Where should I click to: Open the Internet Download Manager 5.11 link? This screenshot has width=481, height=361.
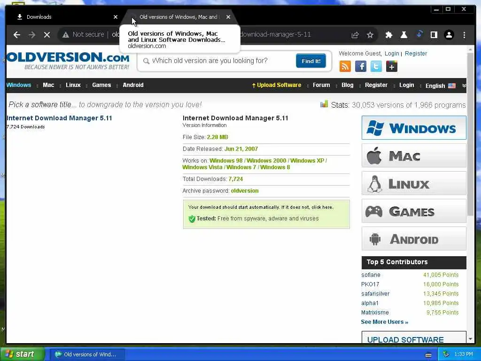[x=59, y=118]
